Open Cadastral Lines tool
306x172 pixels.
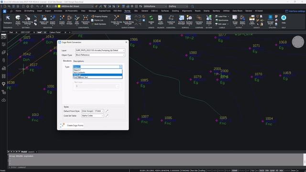click(x=171, y=20)
